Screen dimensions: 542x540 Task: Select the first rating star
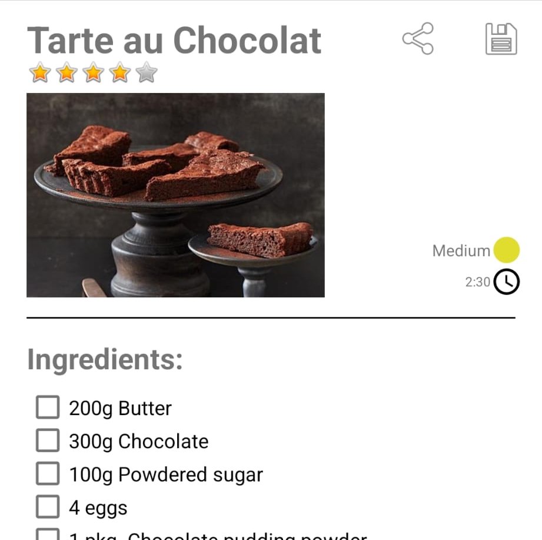(x=40, y=72)
